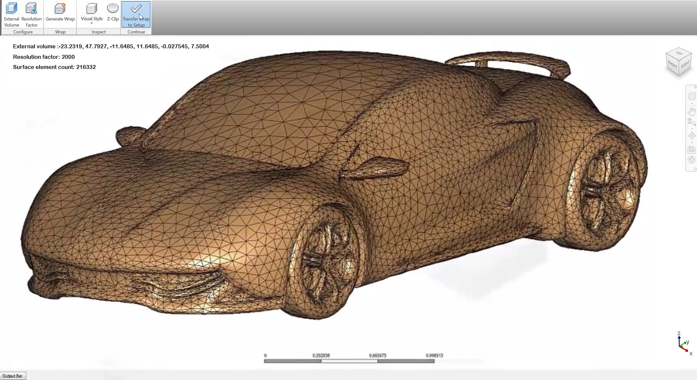Open the External Volume tool

[x=12, y=15]
